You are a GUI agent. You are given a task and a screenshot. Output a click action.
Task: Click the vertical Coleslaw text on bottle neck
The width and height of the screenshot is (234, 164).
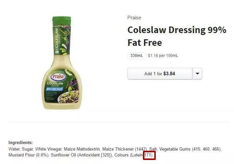point(57,39)
